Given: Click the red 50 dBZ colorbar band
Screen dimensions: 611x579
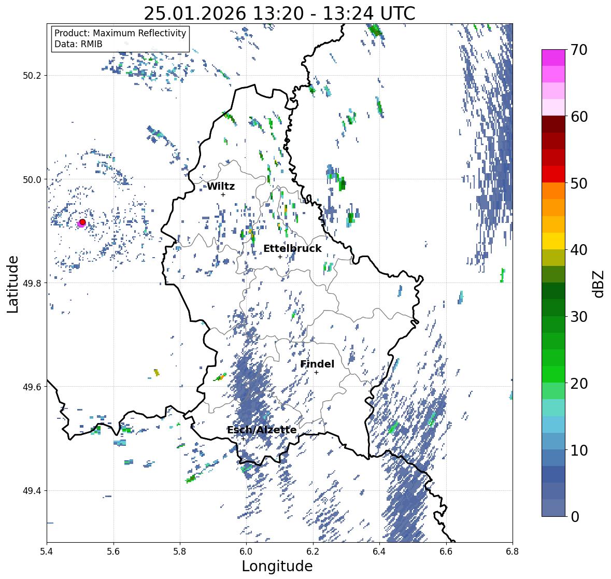Looking at the screenshot, I should (x=553, y=174).
